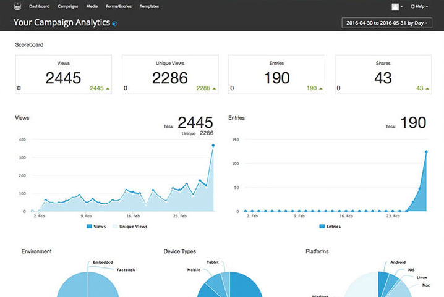The width and height of the screenshot is (444, 297).
Task: Click the Environment section heading
Action: (36, 251)
